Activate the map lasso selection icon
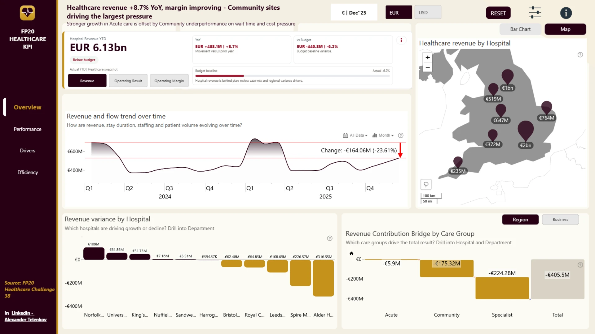 click(426, 184)
